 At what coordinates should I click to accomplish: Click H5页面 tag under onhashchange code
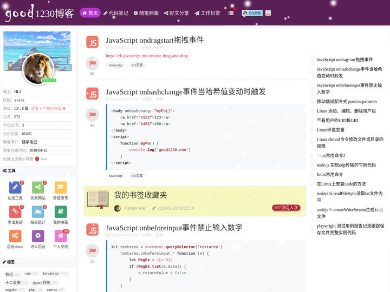click(137, 176)
